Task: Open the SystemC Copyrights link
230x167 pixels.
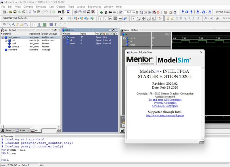Action: pyautogui.click(x=165, y=103)
